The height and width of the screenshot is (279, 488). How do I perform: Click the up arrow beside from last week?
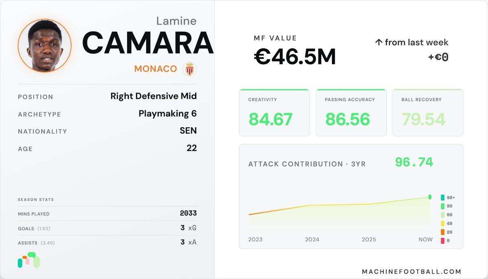click(378, 42)
